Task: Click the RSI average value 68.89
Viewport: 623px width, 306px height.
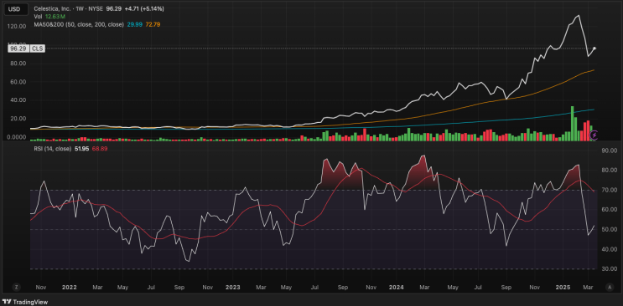Action: [x=100, y=149]
